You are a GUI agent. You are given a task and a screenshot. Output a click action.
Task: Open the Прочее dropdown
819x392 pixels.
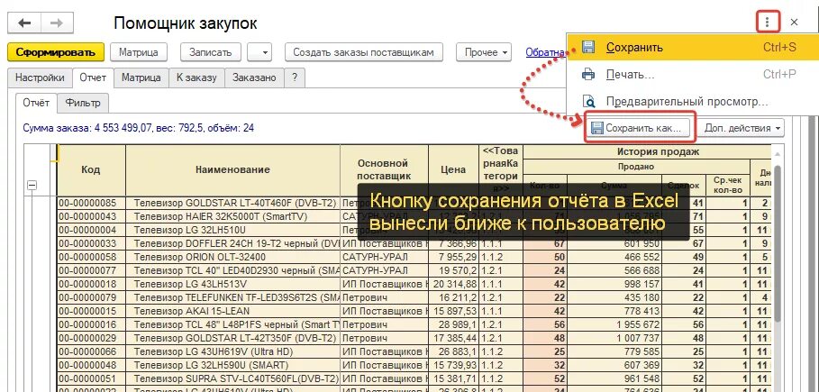483,52
